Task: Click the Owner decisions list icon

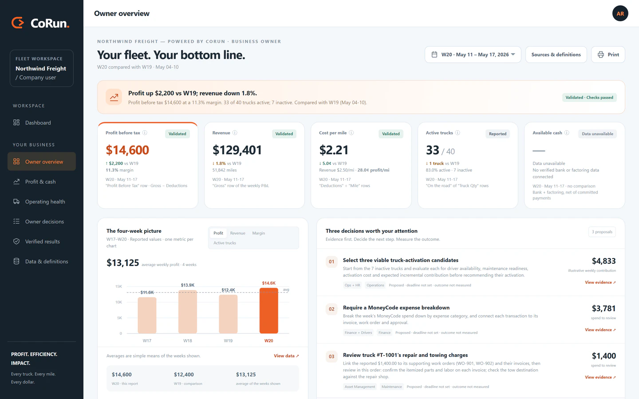Action: coord(16,221)
